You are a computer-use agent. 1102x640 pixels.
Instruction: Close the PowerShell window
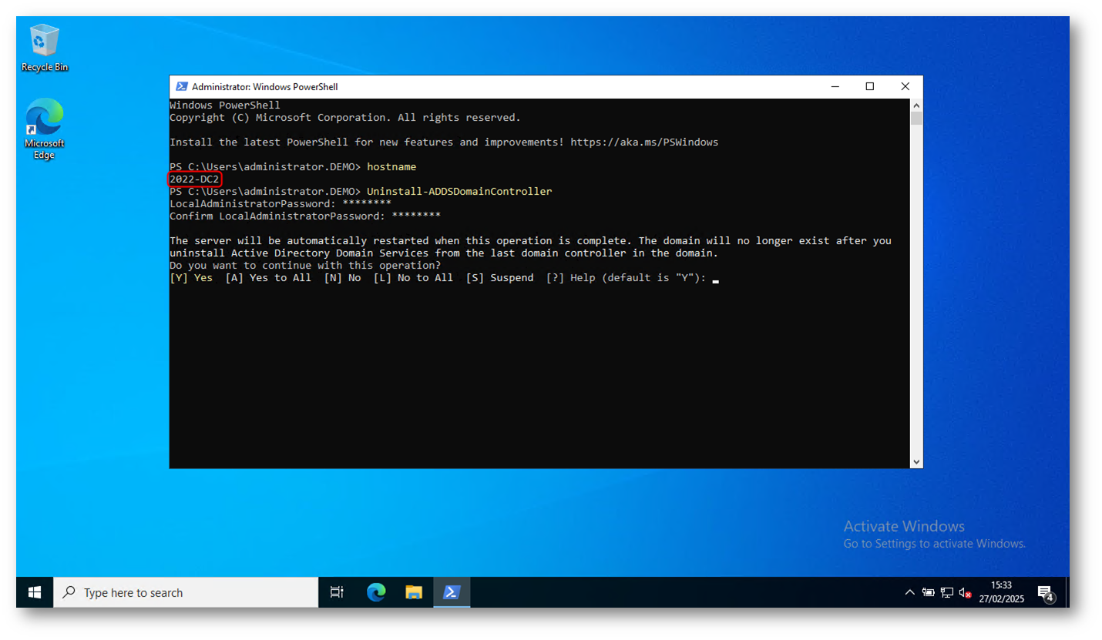click(905, 87)
